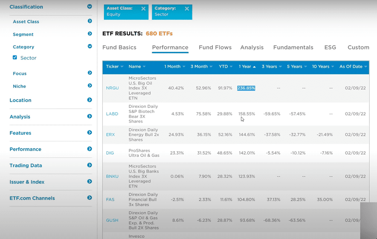Click the highlighted 236.85% return cell
The height and width of the screenshot is (239, 377).
[246, 88]
